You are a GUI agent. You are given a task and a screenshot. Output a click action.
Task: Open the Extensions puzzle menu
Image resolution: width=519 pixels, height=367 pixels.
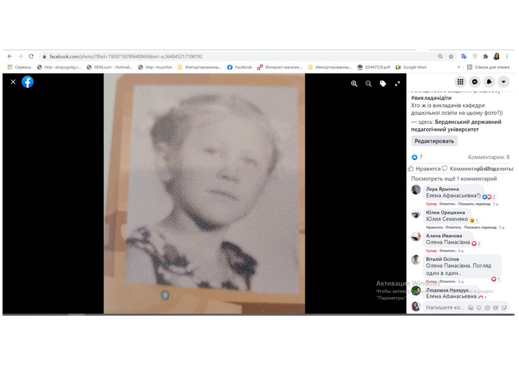(485, 56)
